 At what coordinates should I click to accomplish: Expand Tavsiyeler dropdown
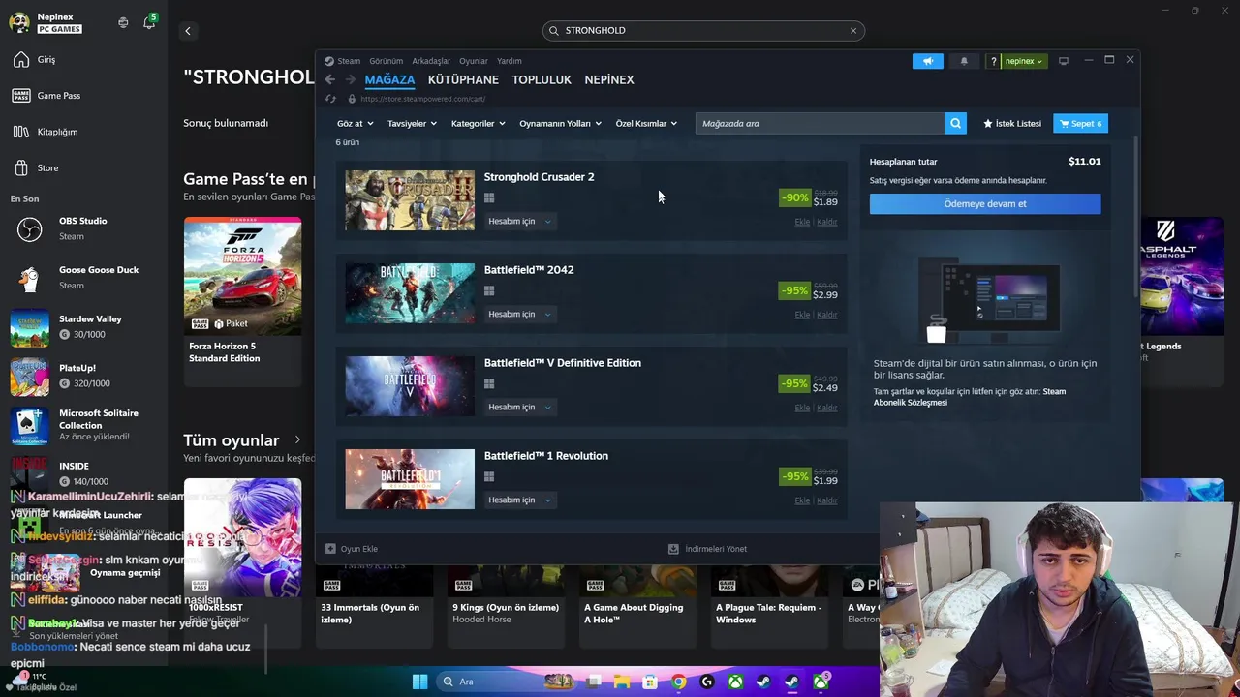coord(412,123)
